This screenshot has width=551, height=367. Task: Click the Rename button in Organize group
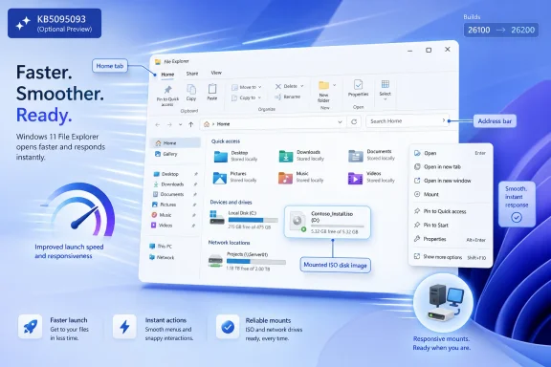287,97
